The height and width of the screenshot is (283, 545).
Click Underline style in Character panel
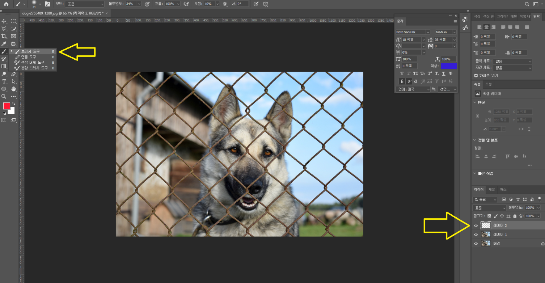pos(444,73)
